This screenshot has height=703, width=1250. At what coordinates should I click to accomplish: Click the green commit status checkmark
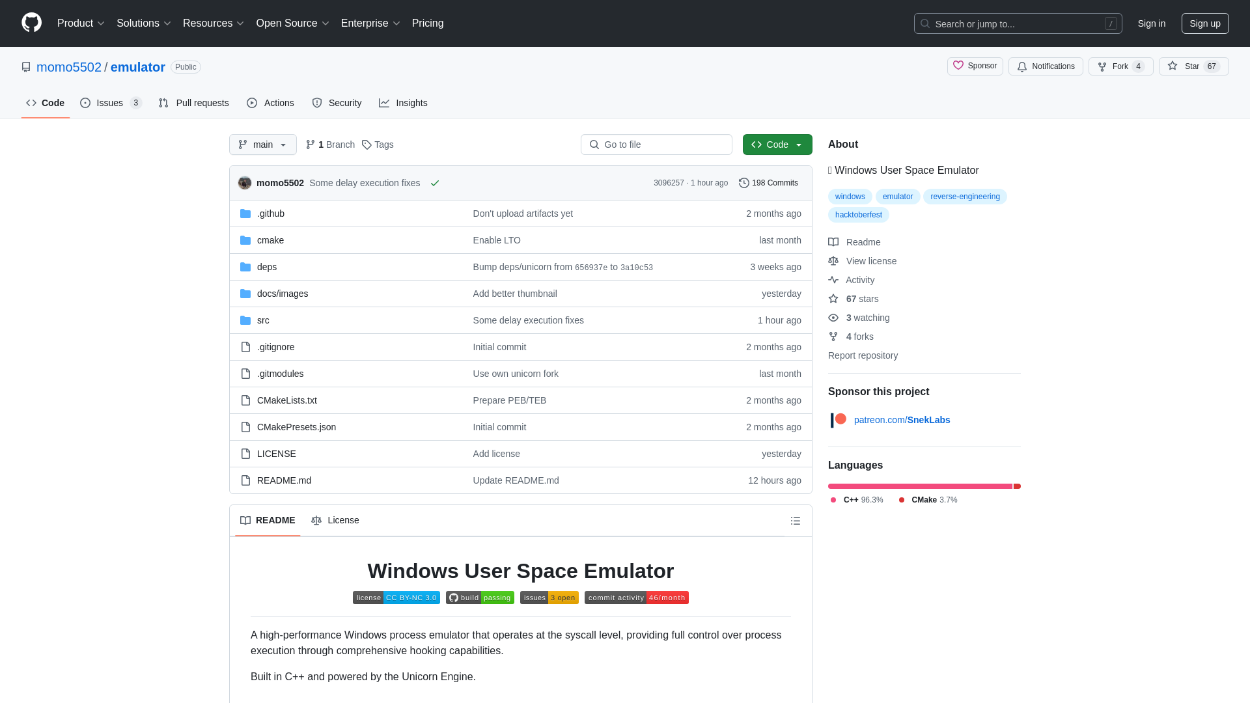pos(435,183)
